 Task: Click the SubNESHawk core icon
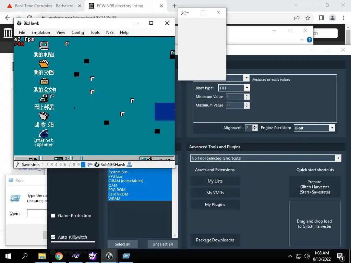pyautogui.click(x=97, y=165)
